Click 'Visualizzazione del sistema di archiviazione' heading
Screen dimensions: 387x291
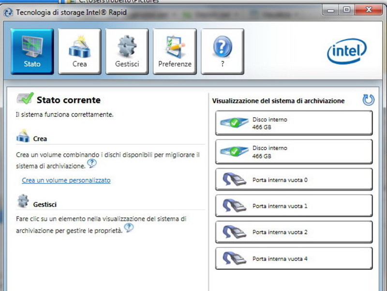279,101
